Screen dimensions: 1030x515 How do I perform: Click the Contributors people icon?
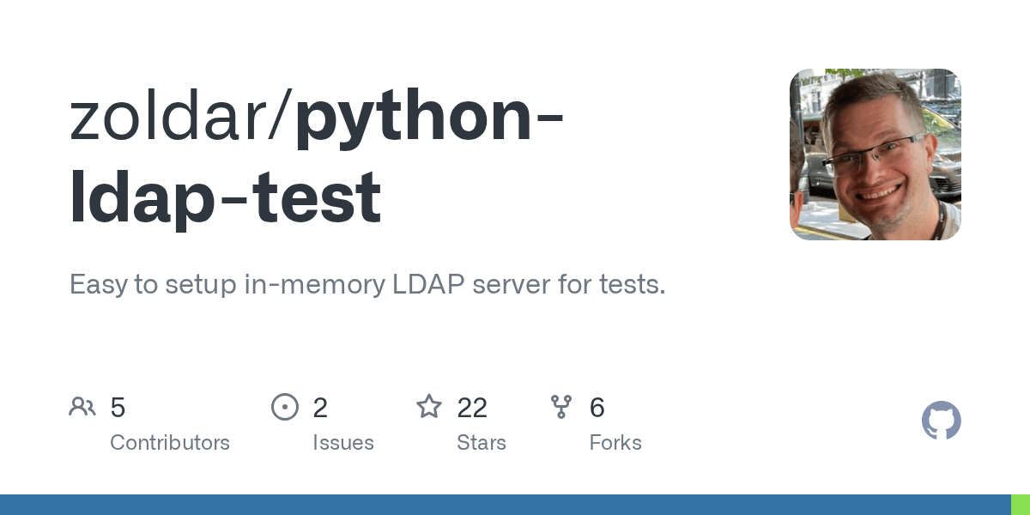click(x=82, y=407)
